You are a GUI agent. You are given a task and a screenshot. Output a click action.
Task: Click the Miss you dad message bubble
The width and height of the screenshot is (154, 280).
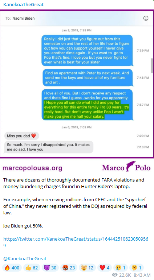pyautogui.click(x=21, y=136)
